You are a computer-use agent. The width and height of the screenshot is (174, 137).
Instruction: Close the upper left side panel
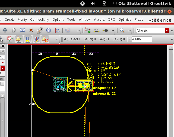coord(3,46)
